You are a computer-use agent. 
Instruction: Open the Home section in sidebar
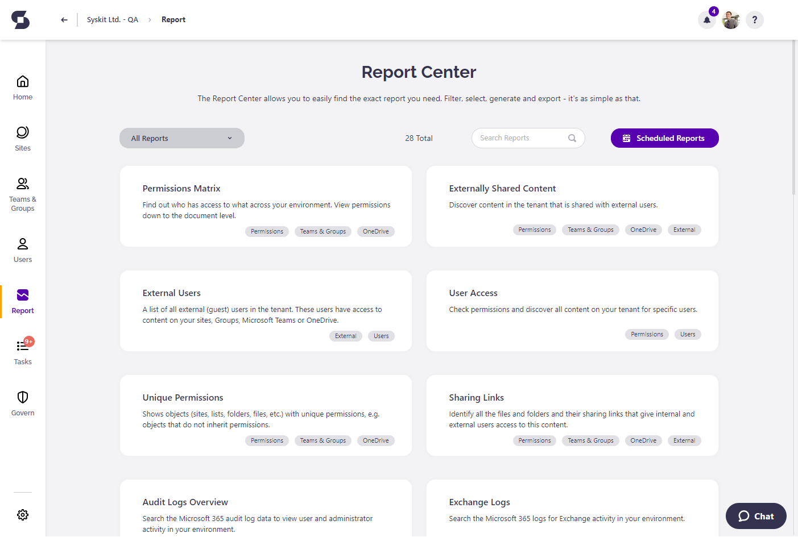23,86
